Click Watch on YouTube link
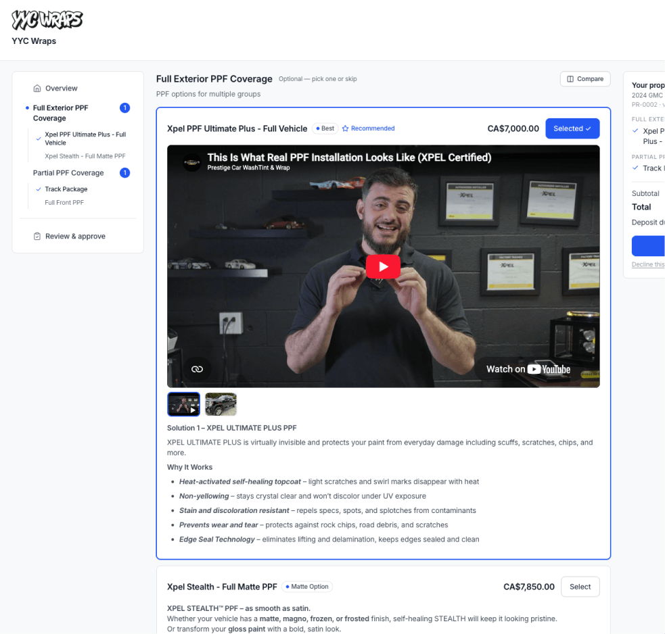The image size is (665, 634). [528, 369]
